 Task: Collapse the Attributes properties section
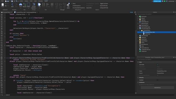click(x=138, y=82)
